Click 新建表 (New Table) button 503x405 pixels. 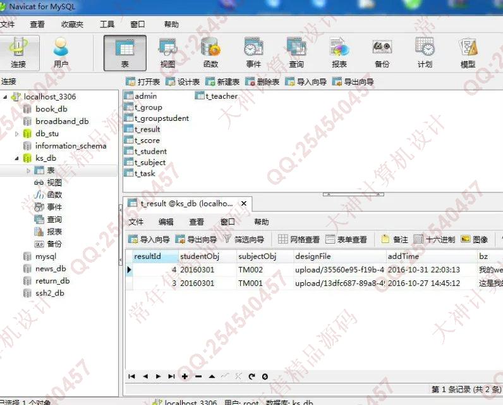(222, 82)
